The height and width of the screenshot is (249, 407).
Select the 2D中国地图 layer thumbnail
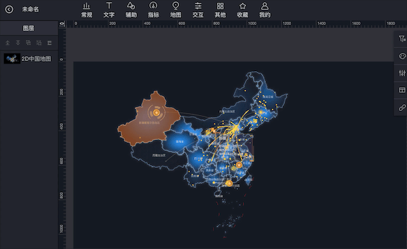pyautogui.click(x=12, y=59)
